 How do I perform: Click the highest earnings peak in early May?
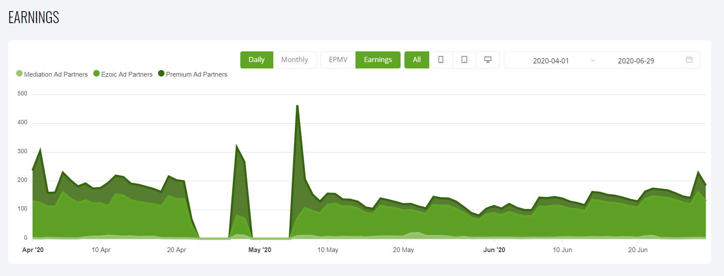(297, 106)
